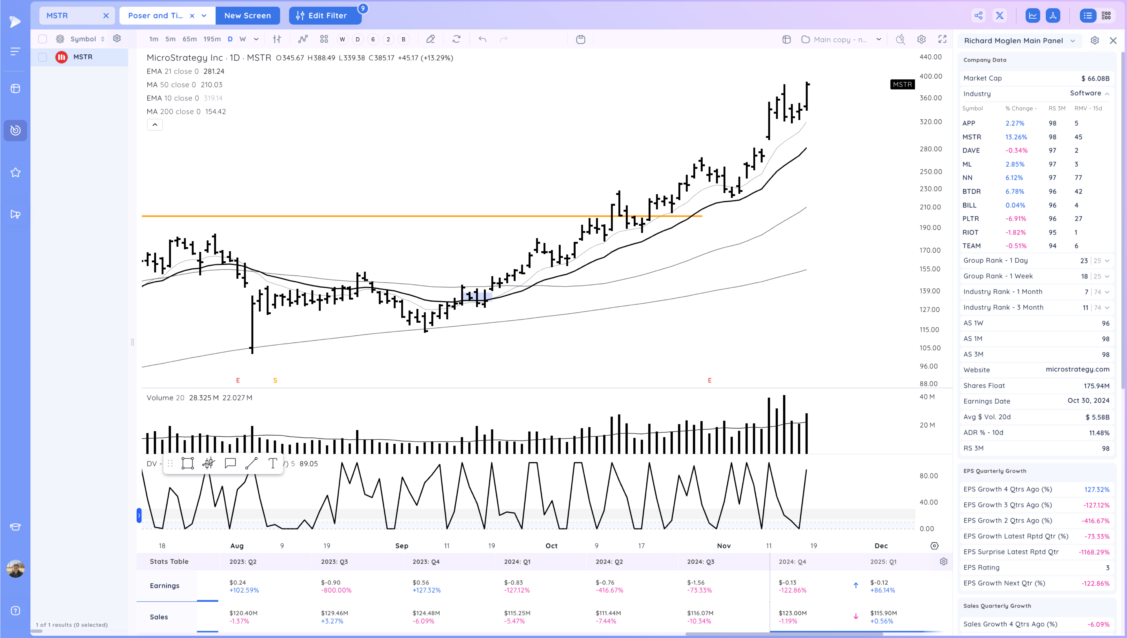Image resolution: width=1127 pixels, height=638 pixels.
Task: Click the Sales stats row label
Action: tap(159, 617)
